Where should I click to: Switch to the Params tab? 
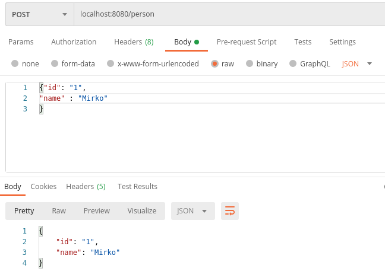21,42
